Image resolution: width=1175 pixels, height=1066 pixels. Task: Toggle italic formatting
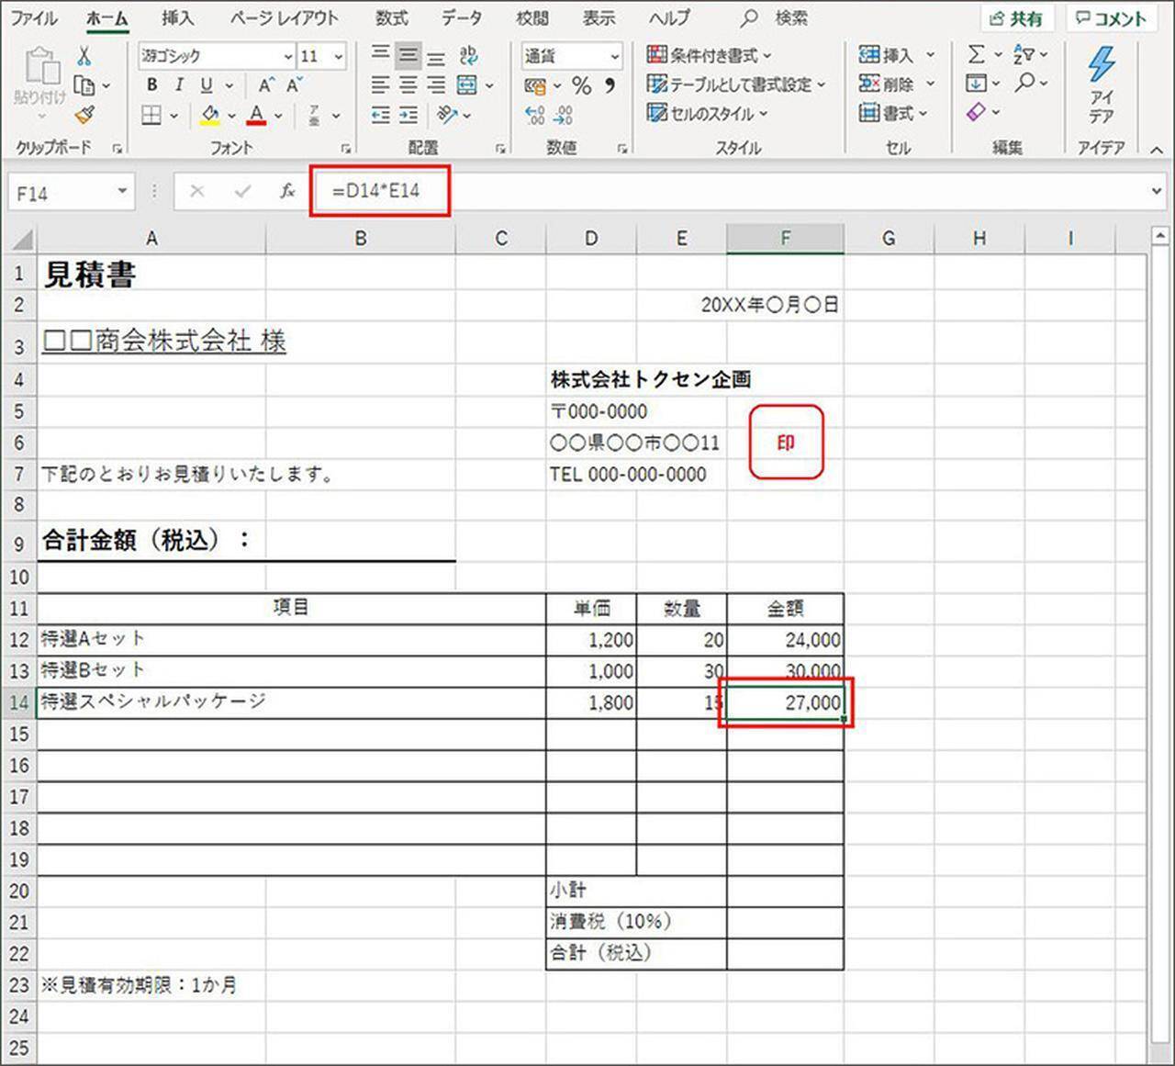click(179, 85)
